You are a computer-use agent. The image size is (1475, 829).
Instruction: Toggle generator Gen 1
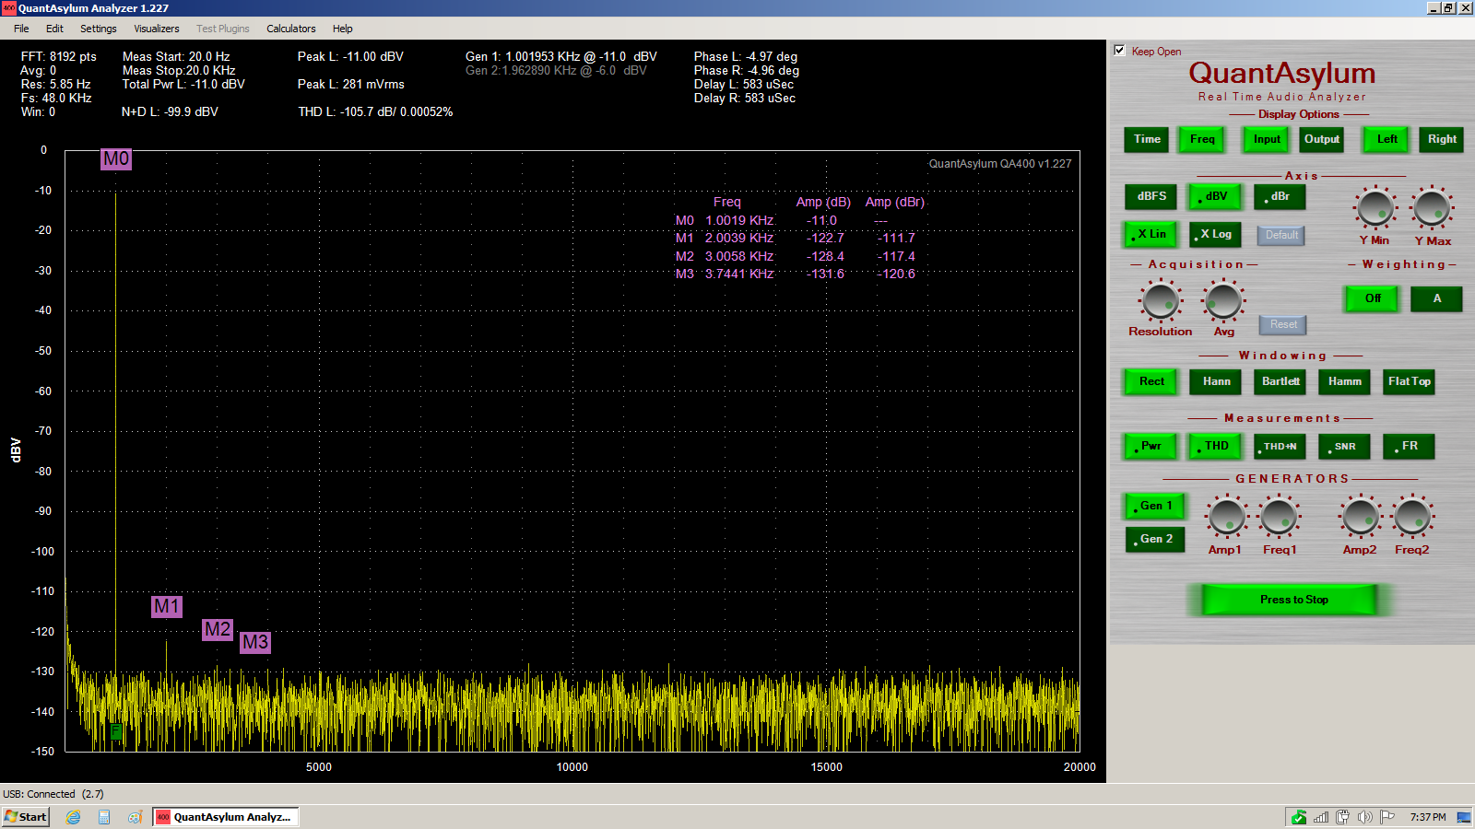[1155, 506]
